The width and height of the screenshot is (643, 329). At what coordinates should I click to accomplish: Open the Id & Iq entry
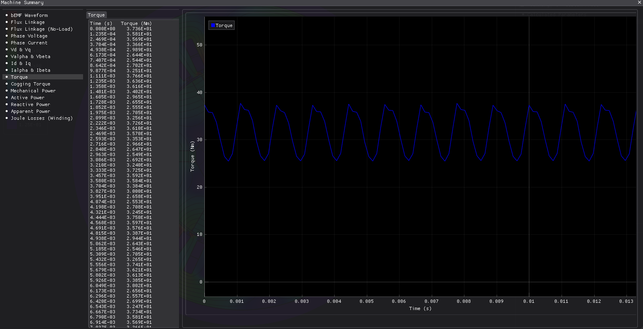(x=21, y=63)
